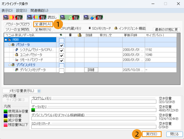Collapse the デバイスメモリ tree node
The height and width of the screenshot is (139, 184).
coord(9,65)
